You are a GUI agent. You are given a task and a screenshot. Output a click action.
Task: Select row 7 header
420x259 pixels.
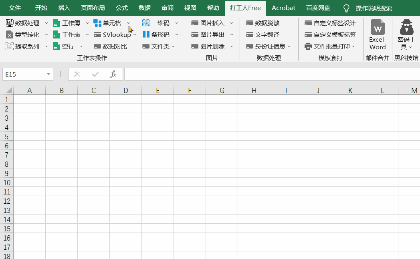pos(7,155)
